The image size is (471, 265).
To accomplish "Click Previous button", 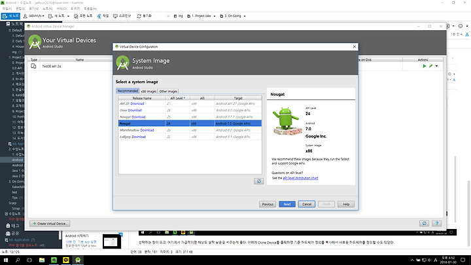I will pos(268,204).
